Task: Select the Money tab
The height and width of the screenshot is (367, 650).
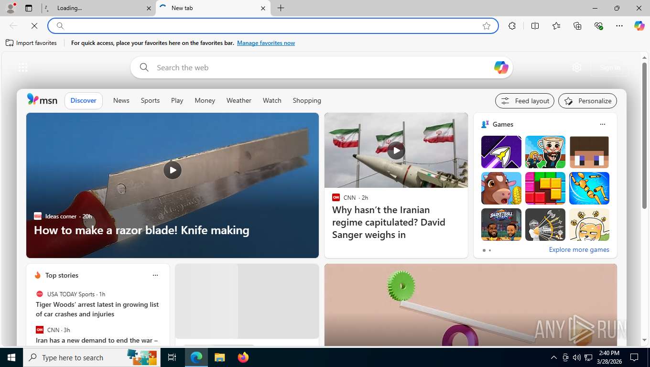Action: [205, 100]
